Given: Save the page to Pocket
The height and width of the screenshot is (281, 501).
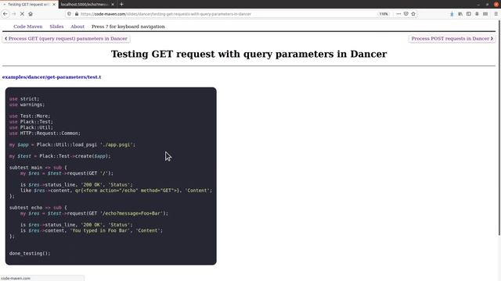Looking at the screenshot, I should click(405, 14).
